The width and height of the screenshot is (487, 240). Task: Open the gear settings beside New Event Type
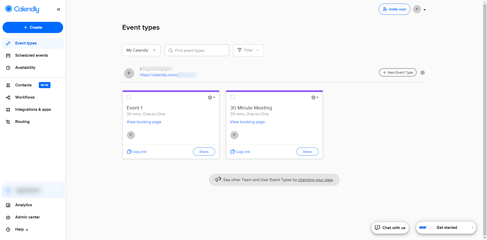tap(423, 73)
